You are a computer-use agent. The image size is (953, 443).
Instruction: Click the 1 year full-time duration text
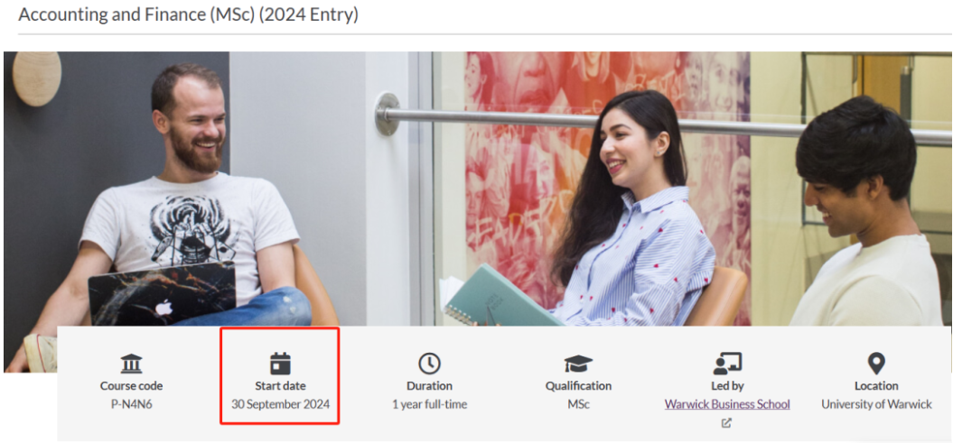pos(430,404)
